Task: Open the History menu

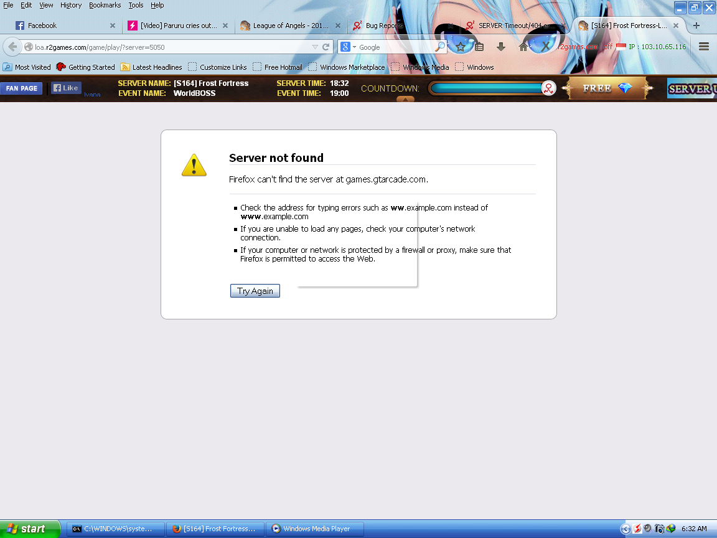Action: click(70, 5)
